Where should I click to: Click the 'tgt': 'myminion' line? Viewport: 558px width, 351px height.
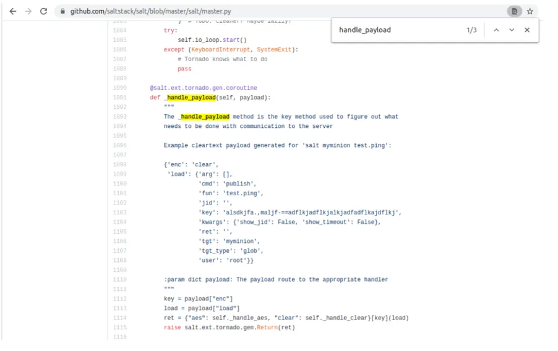[229, 241]
